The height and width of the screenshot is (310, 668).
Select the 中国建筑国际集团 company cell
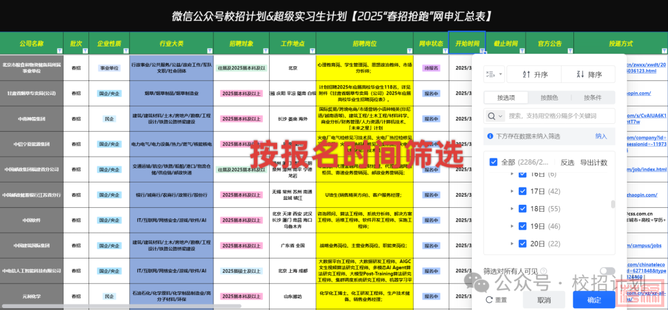[32, 246]
